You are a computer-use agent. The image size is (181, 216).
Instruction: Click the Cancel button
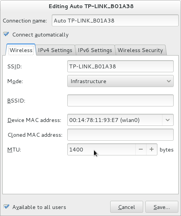[x=126, y=207]
